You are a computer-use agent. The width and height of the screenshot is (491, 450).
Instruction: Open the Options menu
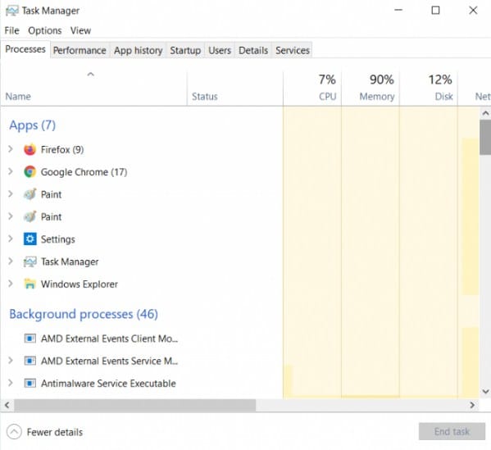pyautogui.click(x=45, y=30)
